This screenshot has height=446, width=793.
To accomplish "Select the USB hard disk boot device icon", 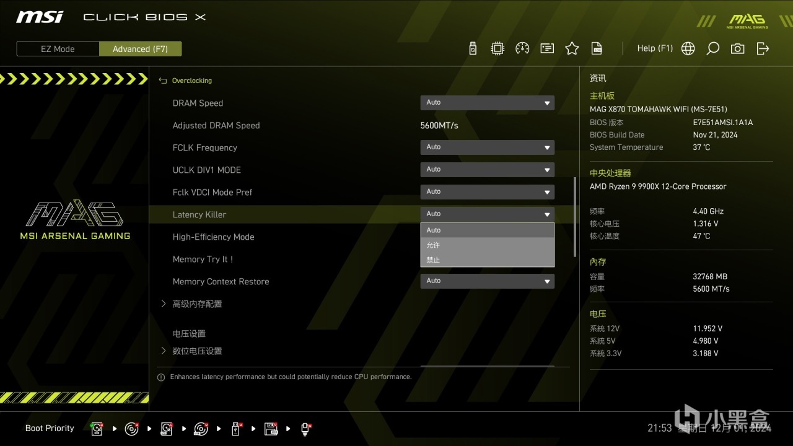I will pyautogui.click(x=166, y=428).
